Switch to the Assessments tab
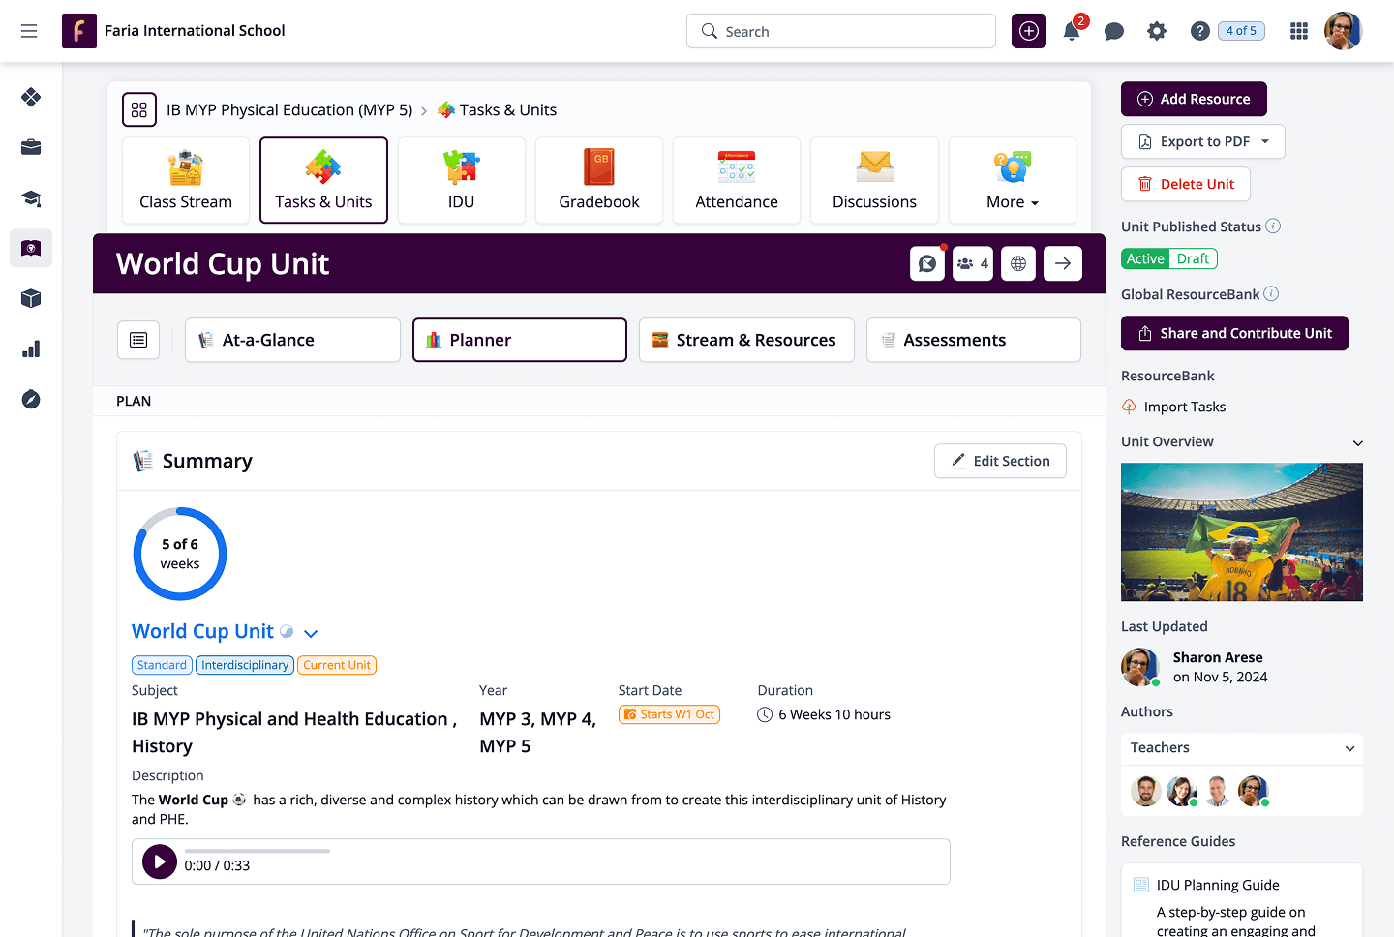Image resolution: width=1394 pixels, height=937 pixels. tap(973, 340)
